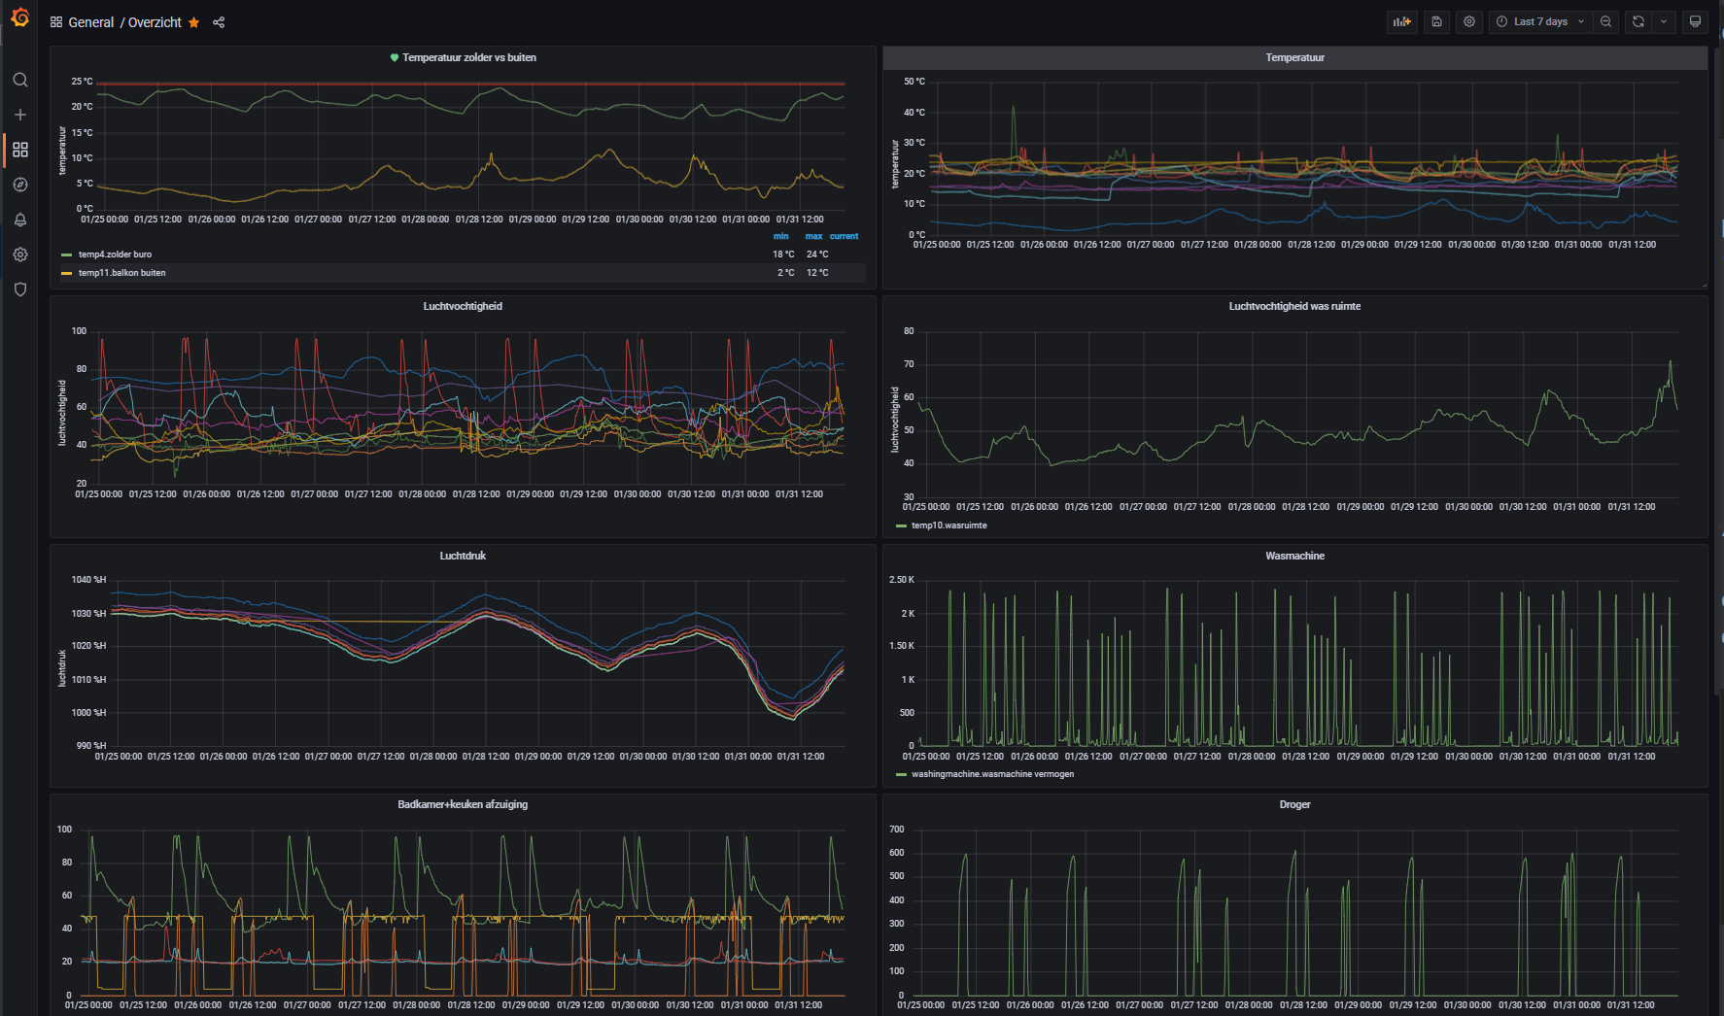
Task: Click the 24 °C max value for temp4.zolder buro
Action: click(817, 254)
